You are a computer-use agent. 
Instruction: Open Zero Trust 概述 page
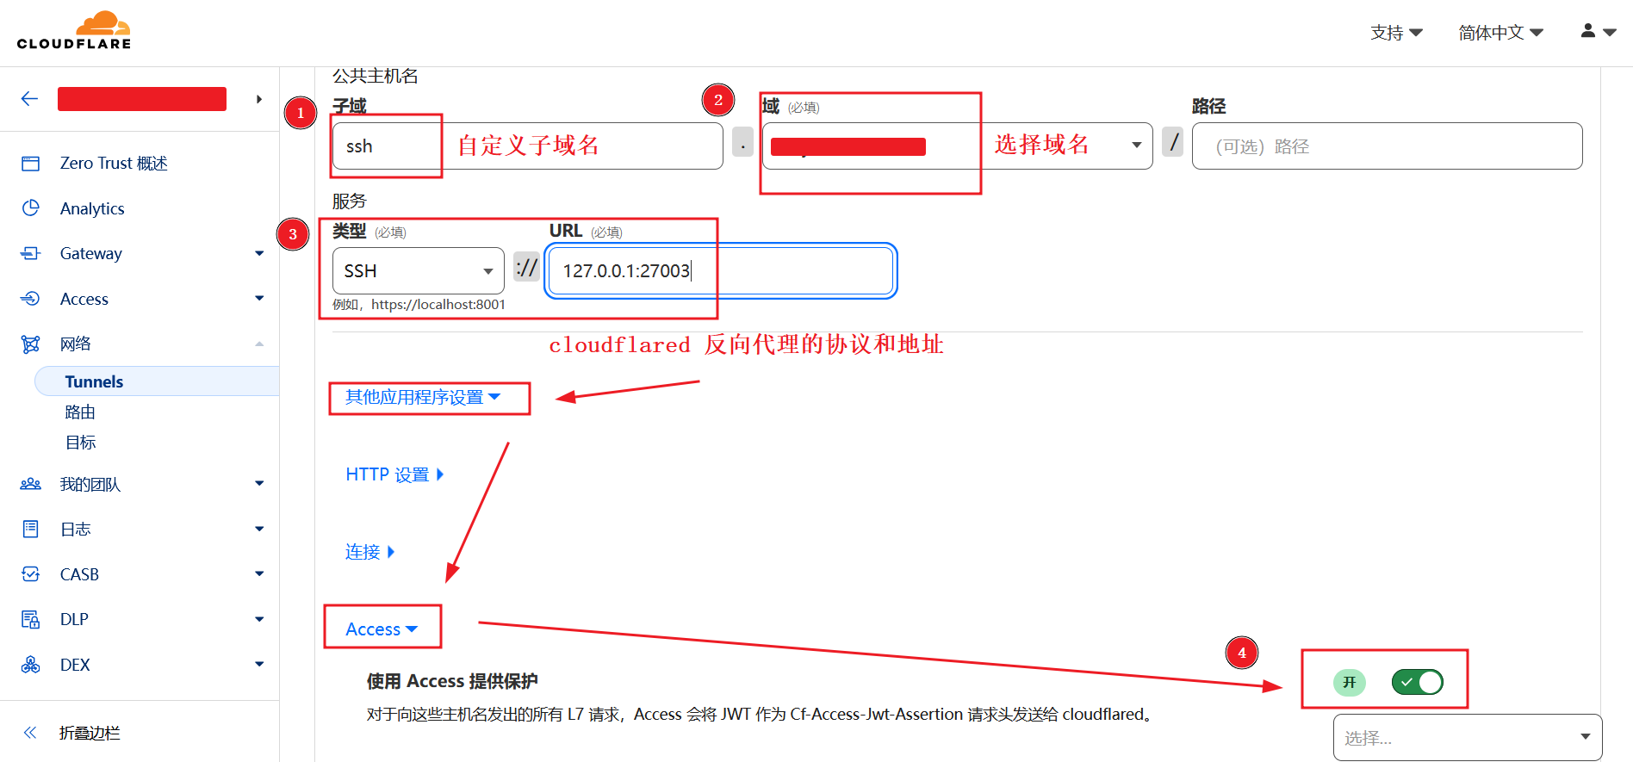click(114, 164)
